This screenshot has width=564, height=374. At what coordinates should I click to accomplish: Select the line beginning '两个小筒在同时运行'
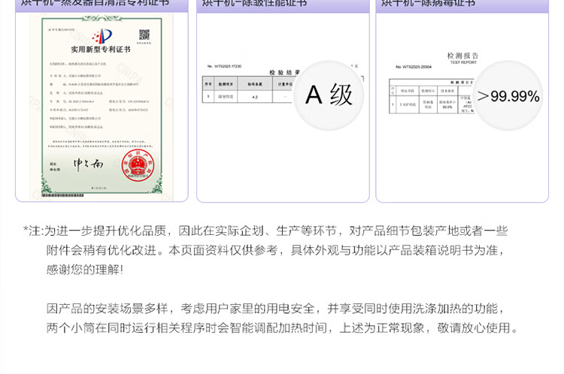tap(282, 327)
